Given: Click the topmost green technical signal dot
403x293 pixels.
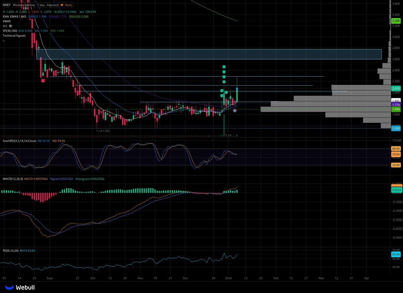Looking at the screenshot, I should (x=224, y=67).
